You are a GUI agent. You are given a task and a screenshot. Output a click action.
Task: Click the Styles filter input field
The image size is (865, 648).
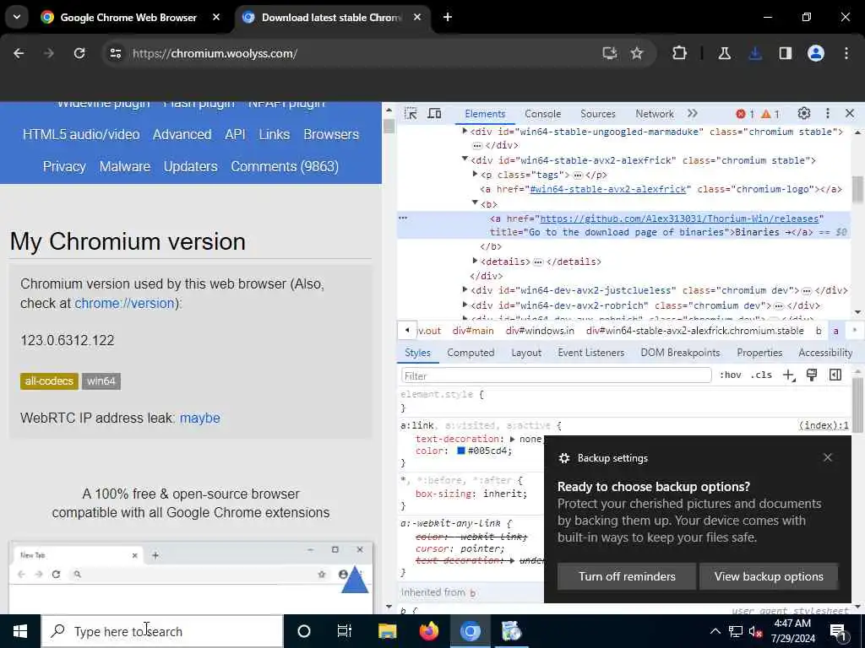click(x=556, y=375)
